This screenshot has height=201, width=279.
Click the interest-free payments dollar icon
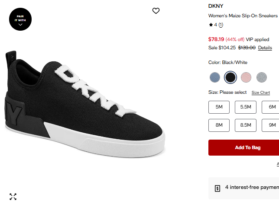pos(217,188)
